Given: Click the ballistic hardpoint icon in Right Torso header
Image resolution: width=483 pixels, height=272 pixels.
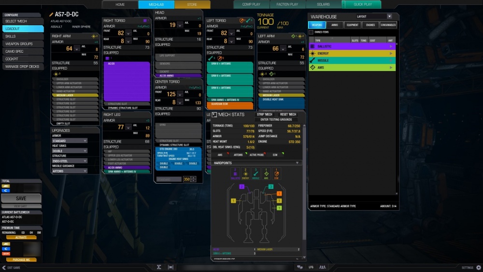Looking at the screenshot, I should tap(145, 21).
